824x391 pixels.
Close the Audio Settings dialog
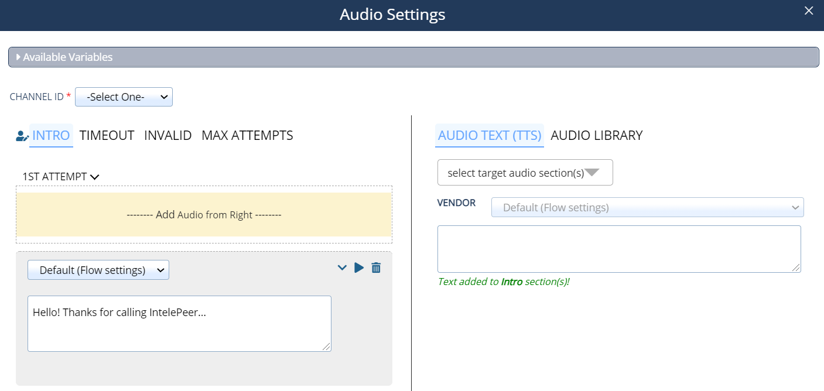pos(809,11)
